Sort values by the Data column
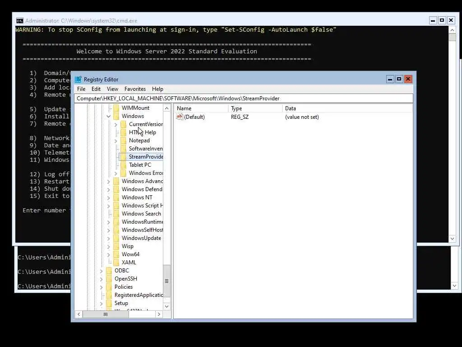 tap(347, 108)
